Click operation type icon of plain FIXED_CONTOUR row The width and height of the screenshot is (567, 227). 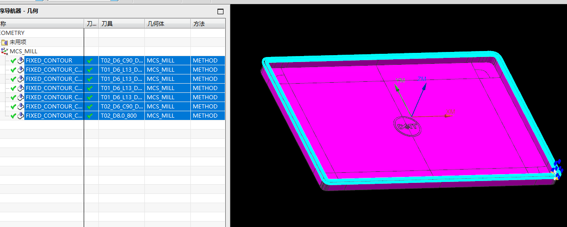click(x=20, y=61)
